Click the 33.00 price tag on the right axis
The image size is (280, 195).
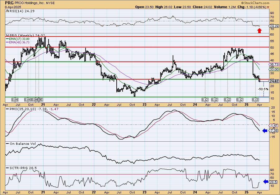tap(274, 70)
